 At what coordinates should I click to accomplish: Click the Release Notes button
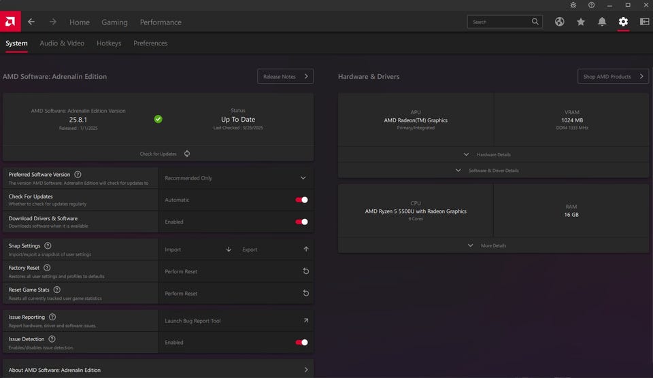[x=285, y=77]
